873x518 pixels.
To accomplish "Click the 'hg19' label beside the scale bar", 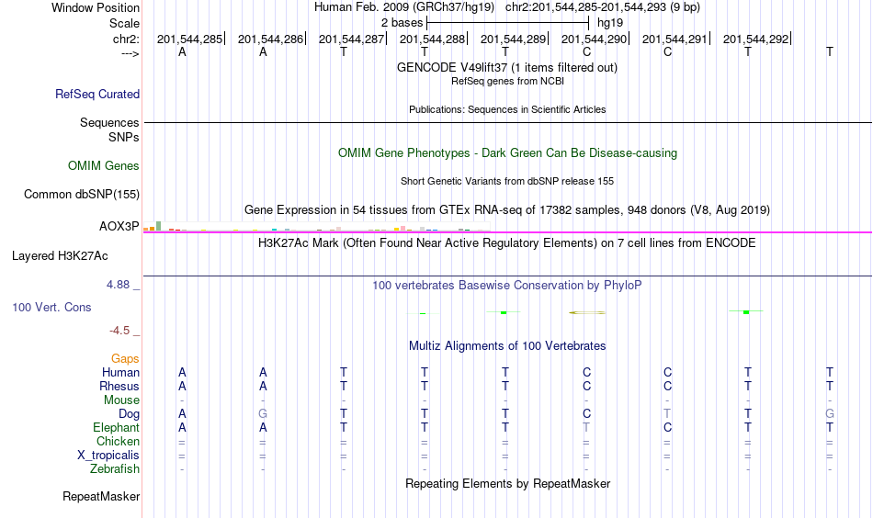I will [610, 23].
